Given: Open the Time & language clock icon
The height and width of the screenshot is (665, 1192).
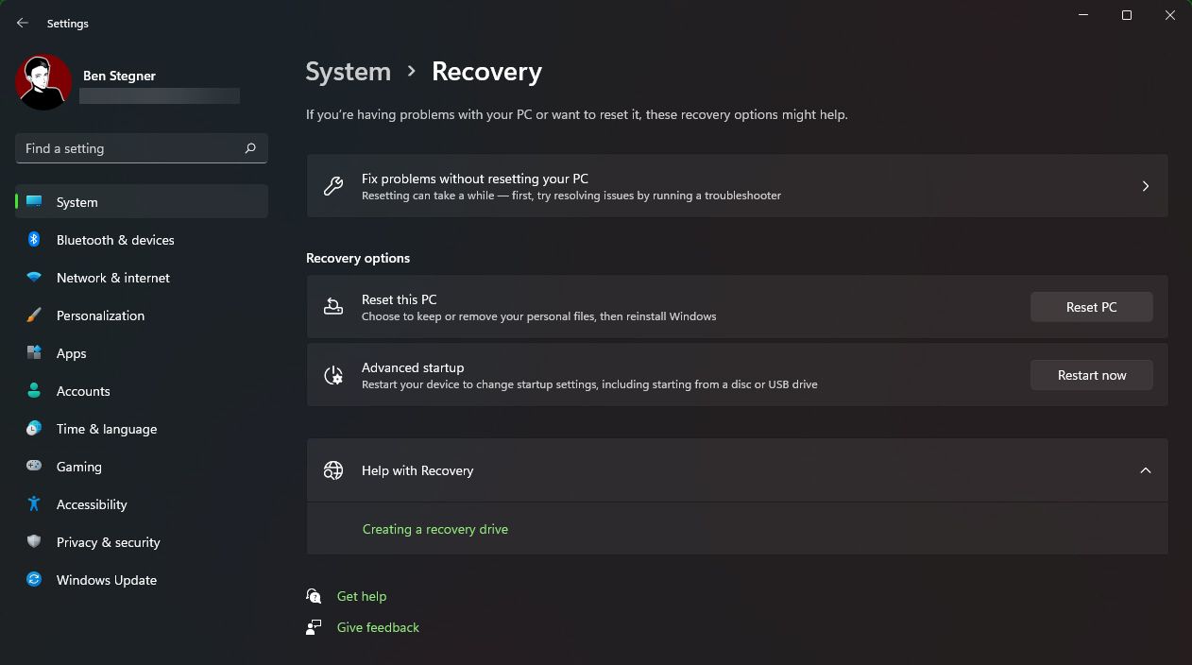Looking at the screenshot, I should click(x=34, y=429).
